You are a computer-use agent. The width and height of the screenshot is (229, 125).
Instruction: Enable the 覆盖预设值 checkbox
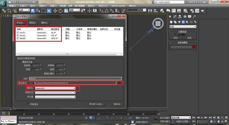[20, 62]
